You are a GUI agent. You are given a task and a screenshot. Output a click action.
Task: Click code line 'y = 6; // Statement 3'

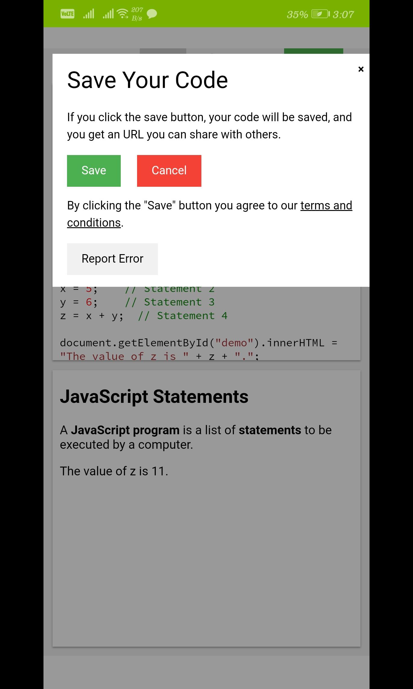pos(137,302)
